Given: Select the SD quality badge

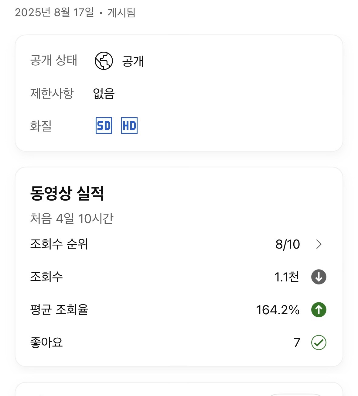Looking at the screenshot, I should pos(104,126).
